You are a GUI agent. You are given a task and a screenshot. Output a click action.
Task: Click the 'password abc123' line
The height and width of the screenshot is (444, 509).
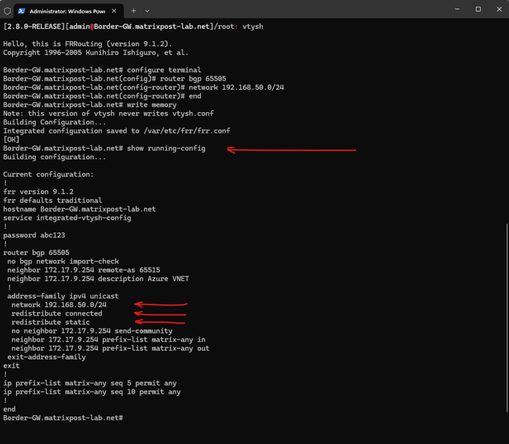coord(34,235)
